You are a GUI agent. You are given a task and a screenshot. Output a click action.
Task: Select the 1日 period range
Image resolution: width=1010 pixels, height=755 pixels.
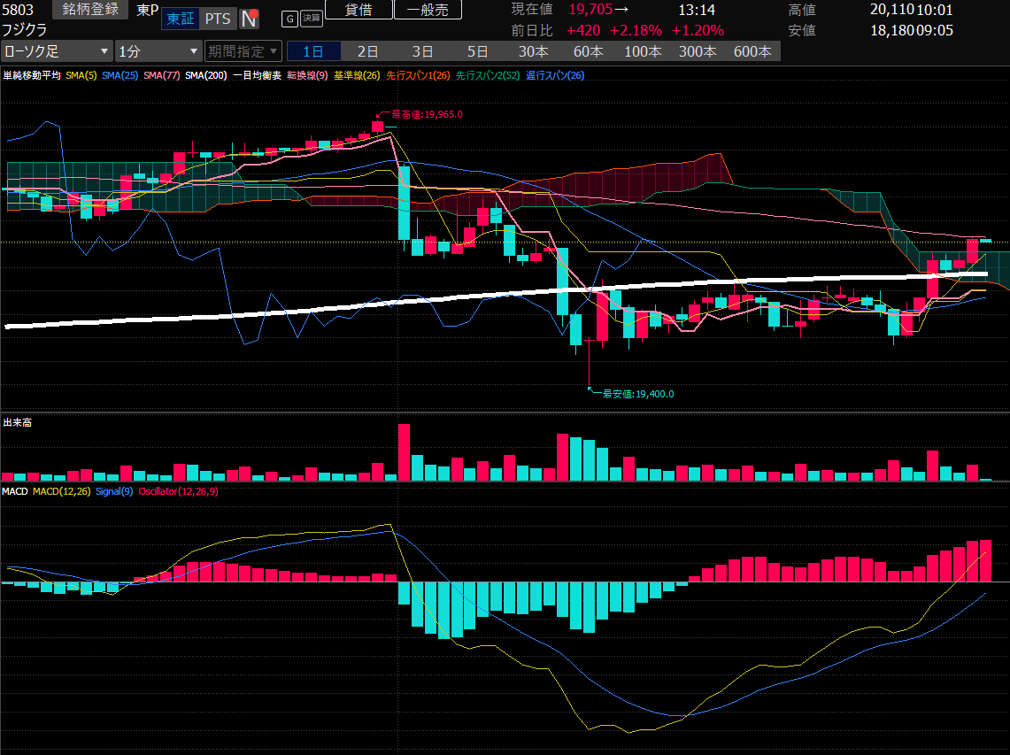[x=313, y=51]
